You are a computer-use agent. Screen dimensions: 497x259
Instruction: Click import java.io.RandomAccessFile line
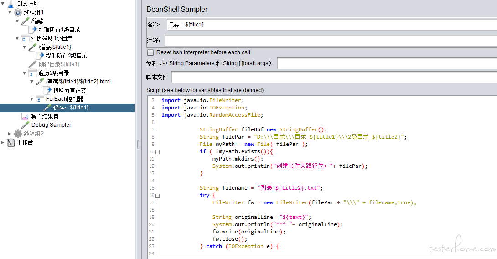[212, 115]
